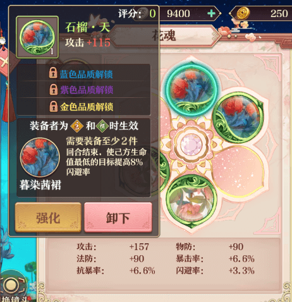Select the teal-highlighted pomegranate flower soul slot

[x=192, y=88]
